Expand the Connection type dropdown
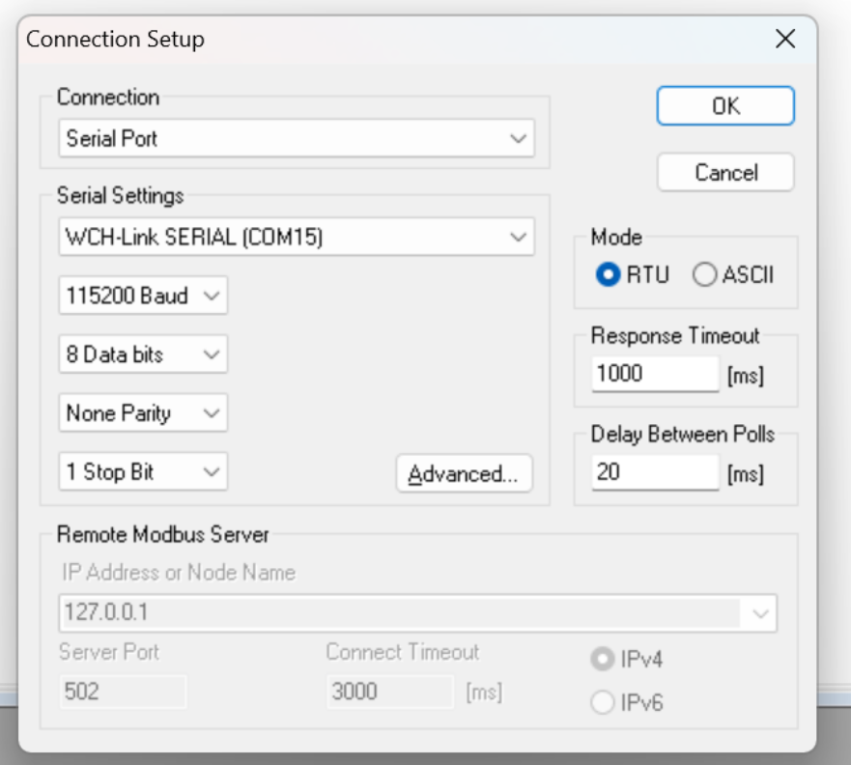The height and width of the screenshot is (765, 851). 297,138
